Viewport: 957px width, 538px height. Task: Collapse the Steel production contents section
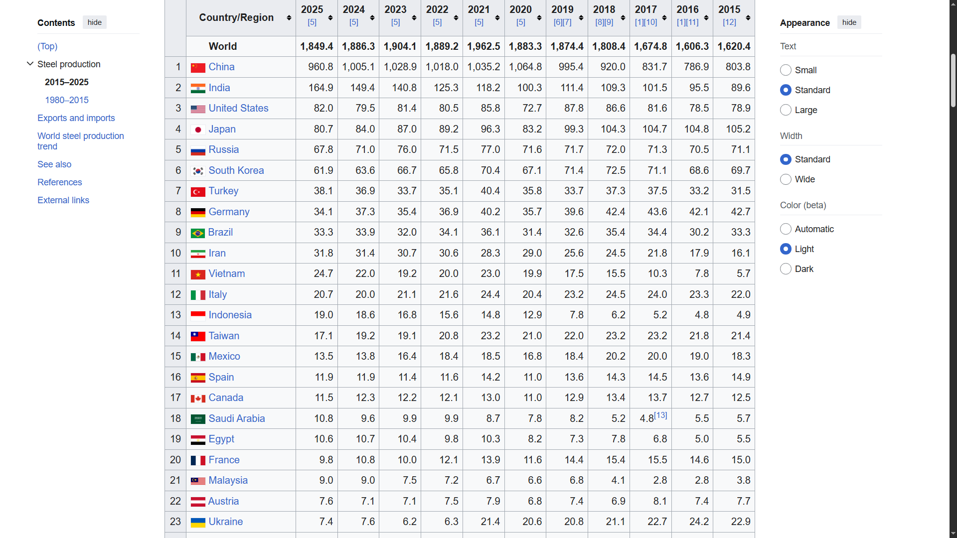[x=30, y=64]
